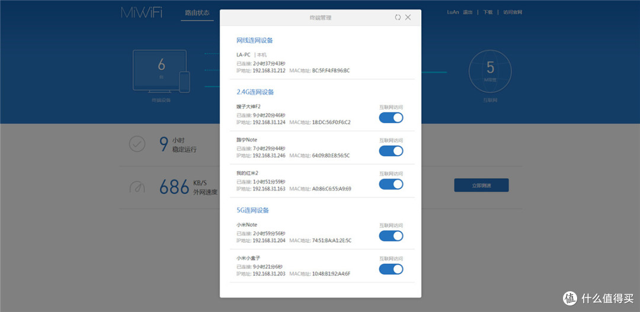Click MAC address BC:5F:F4:F8:96:BC

(331, 70)
